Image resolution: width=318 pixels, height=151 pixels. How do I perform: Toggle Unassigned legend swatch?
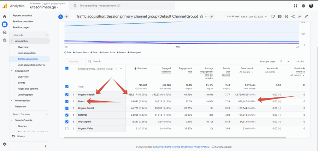click(129, 53)
